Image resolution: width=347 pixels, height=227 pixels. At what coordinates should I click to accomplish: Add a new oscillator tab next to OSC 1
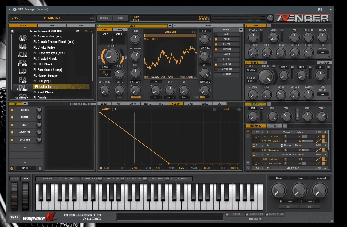pos(170,26)
